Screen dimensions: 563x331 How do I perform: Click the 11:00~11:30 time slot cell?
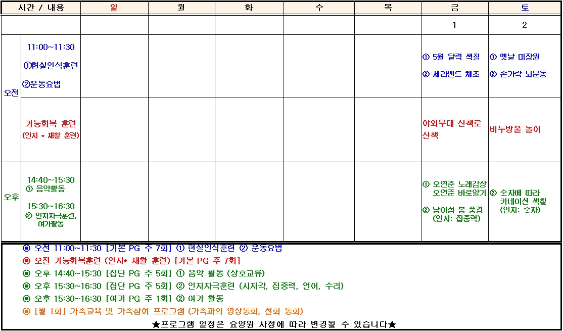(x=51, y=66)
